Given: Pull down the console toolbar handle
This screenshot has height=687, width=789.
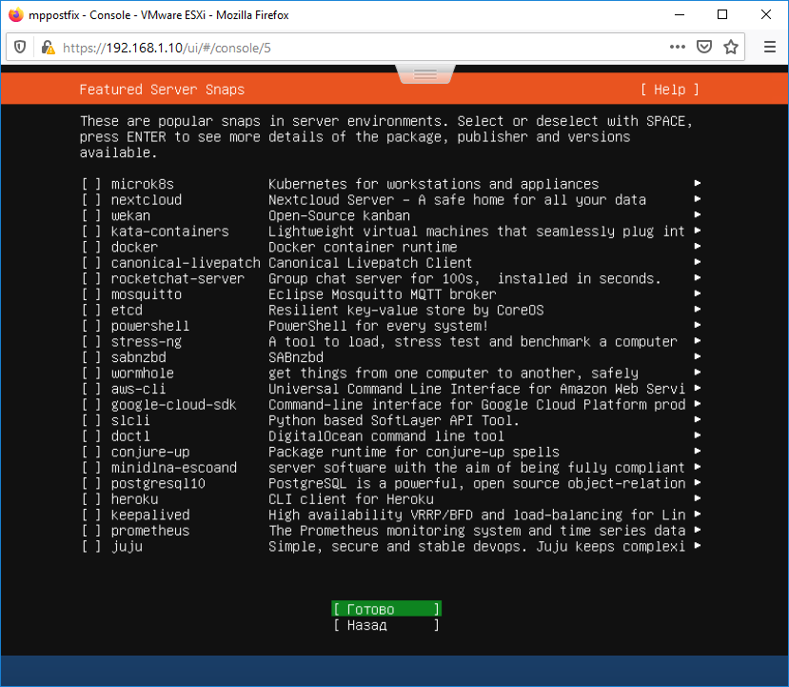Looking at the screenshot, I should click(x=425, y=74).
